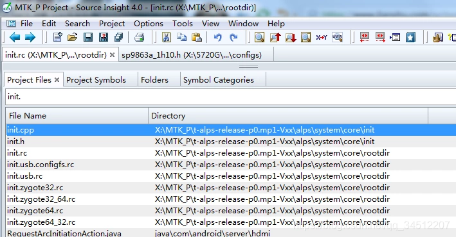Image resolution: width=456 pixels, height=237 pixels.
Task: Copy the selection from toolbar
Action: pos(182,37)
